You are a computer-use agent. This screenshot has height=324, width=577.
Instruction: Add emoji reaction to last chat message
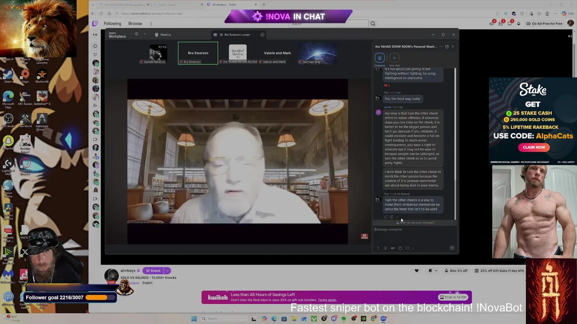tap(391, 217)
